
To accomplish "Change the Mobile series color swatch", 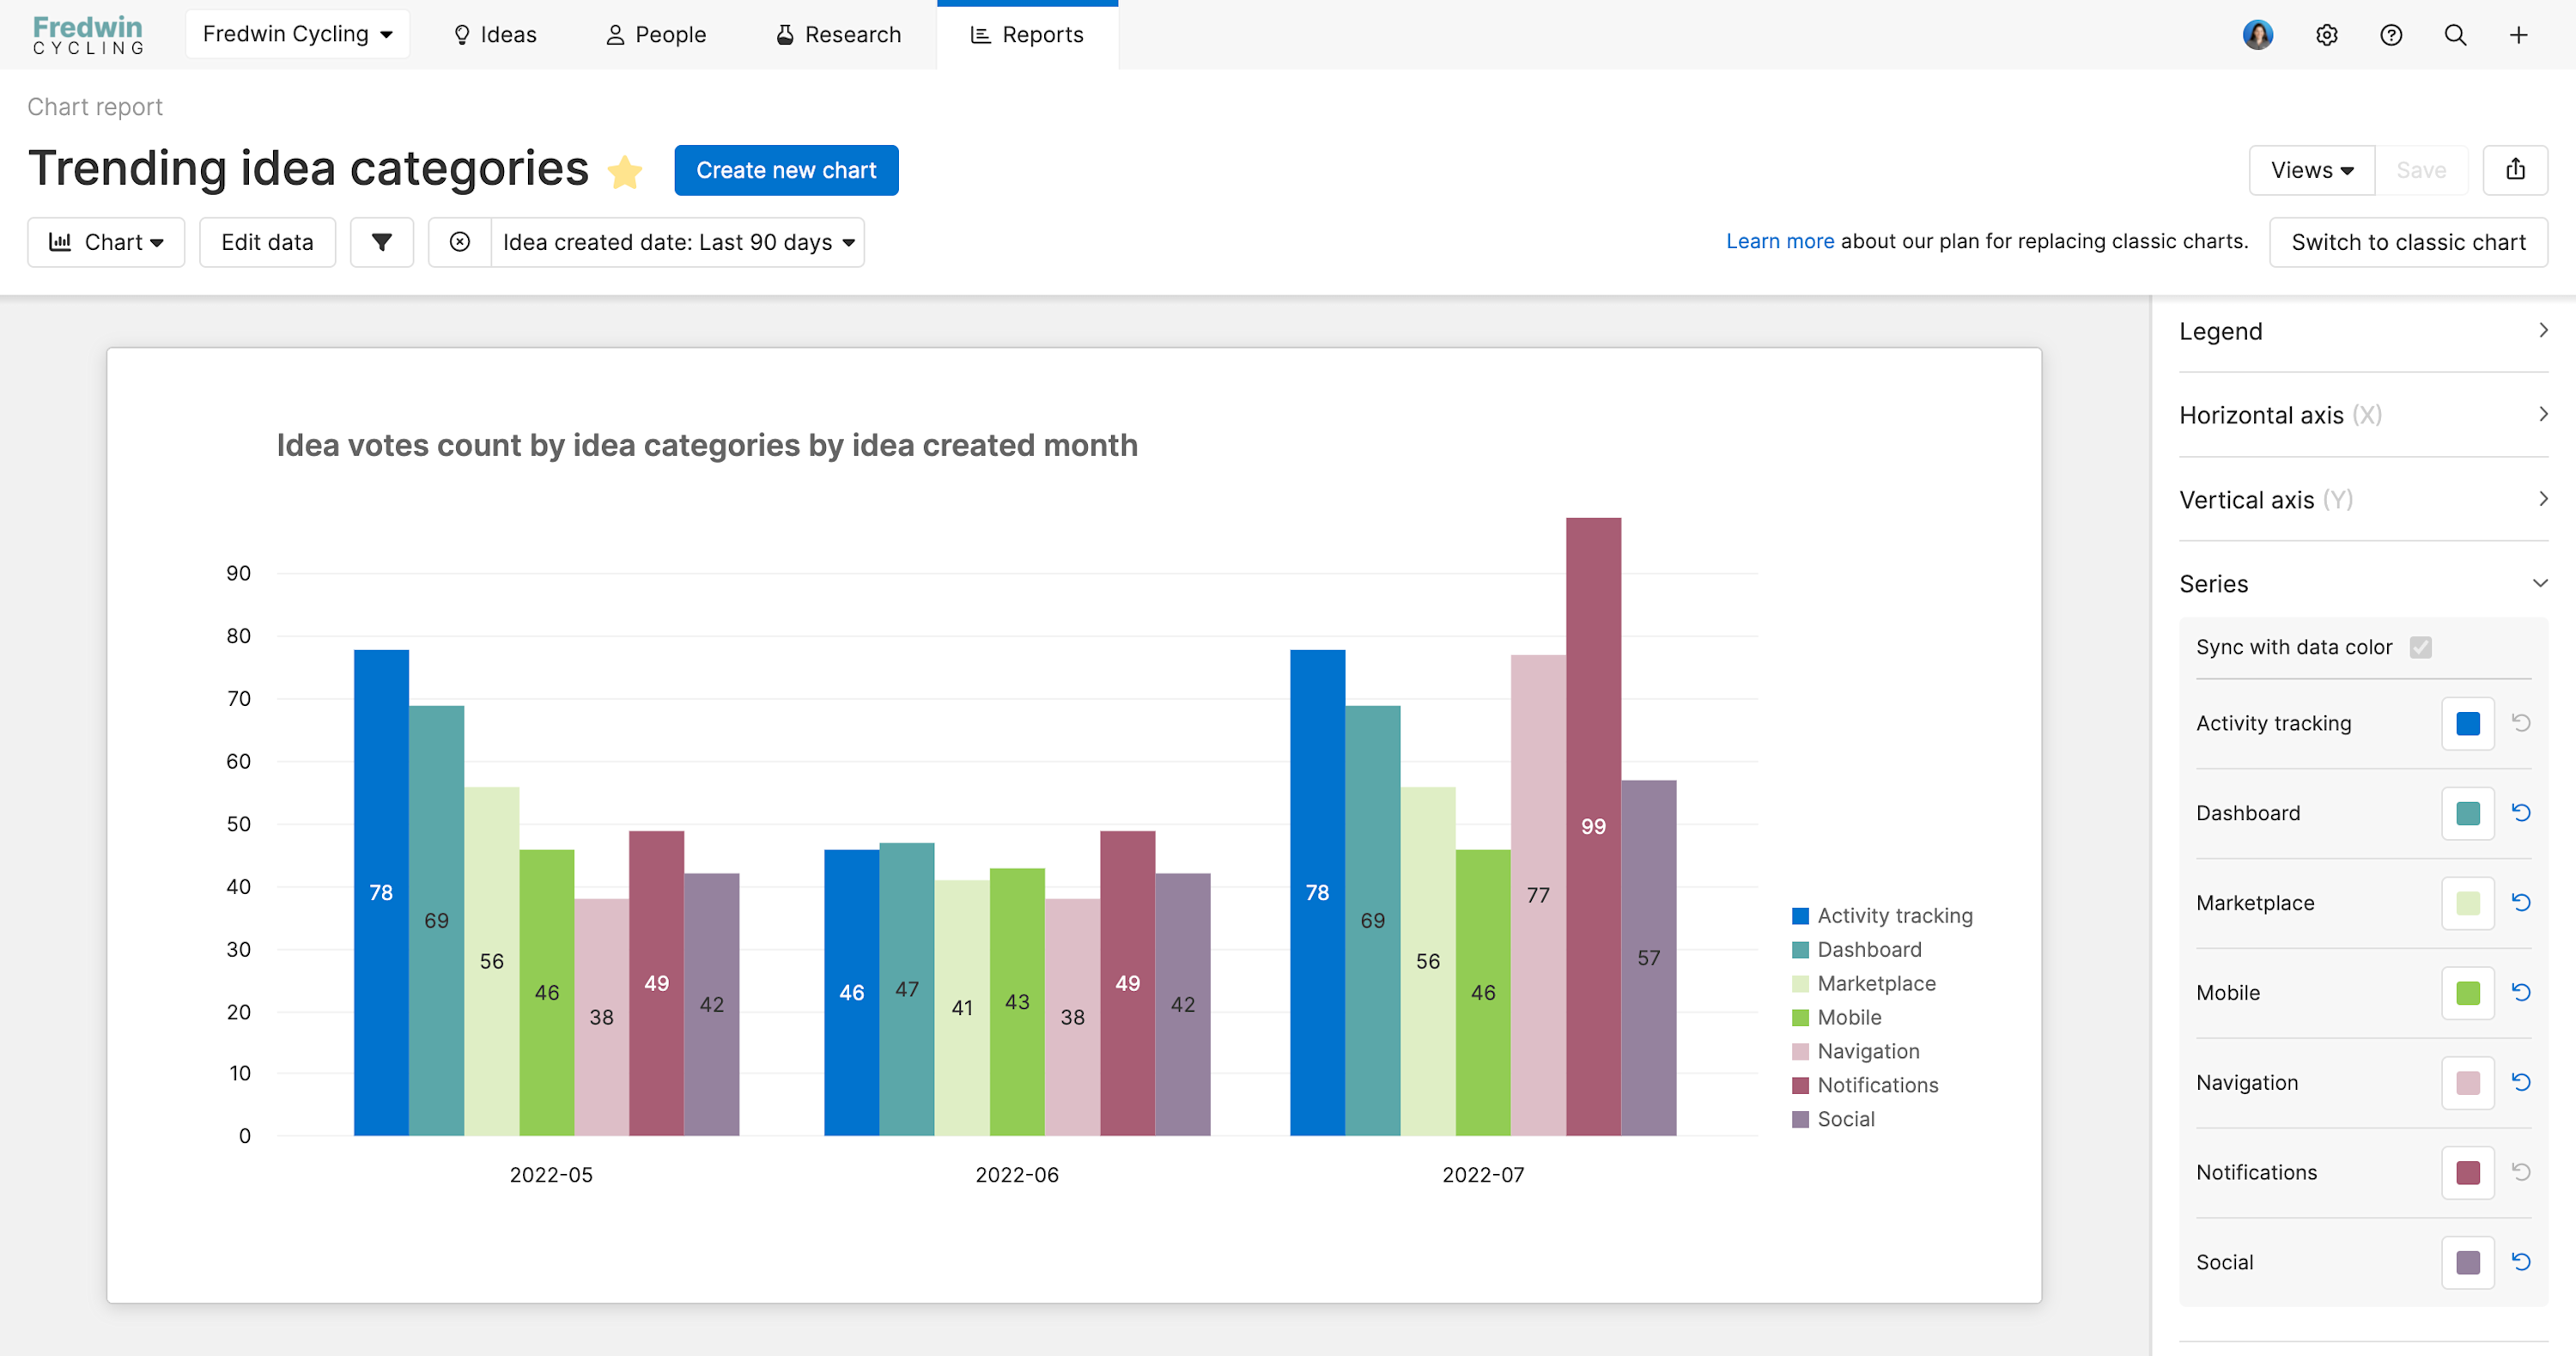I will (x=2467, y=992).
